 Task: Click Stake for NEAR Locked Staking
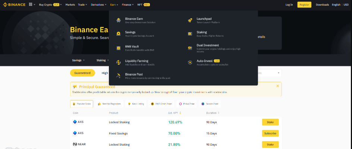(270, 145)
